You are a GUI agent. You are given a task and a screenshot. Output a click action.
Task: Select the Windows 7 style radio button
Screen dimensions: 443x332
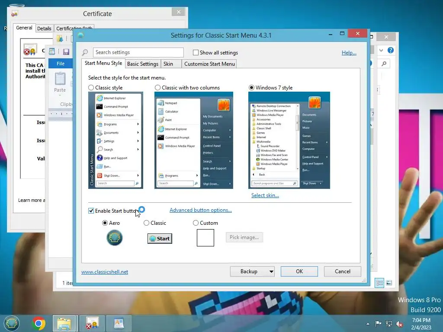coord(251,88)
